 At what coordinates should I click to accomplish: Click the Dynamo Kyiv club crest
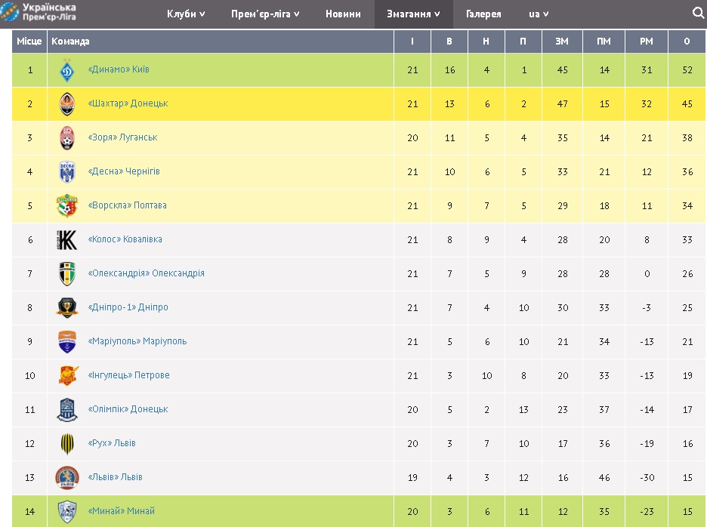(x=67, y=70)
